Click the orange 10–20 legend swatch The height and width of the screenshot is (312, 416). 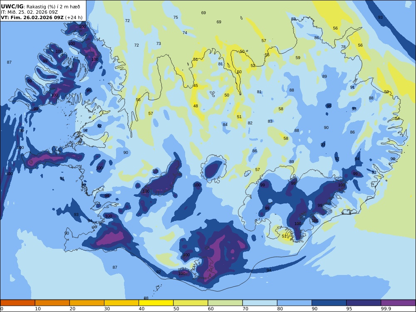point(52,303)
